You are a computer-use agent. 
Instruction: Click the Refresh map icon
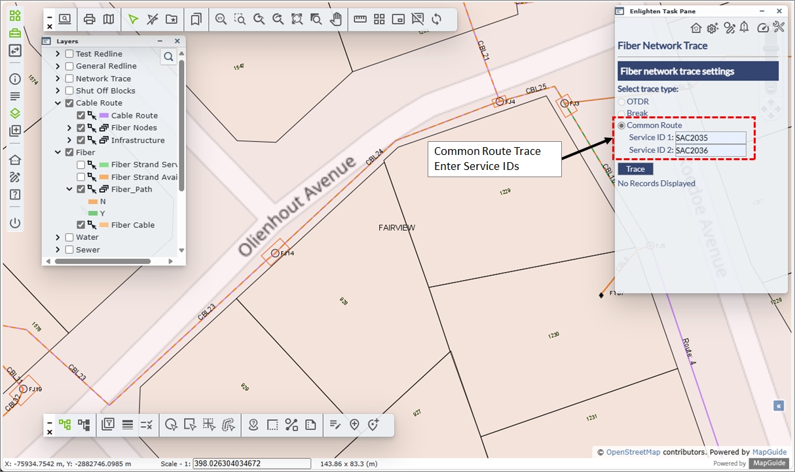tap(436, 19)
